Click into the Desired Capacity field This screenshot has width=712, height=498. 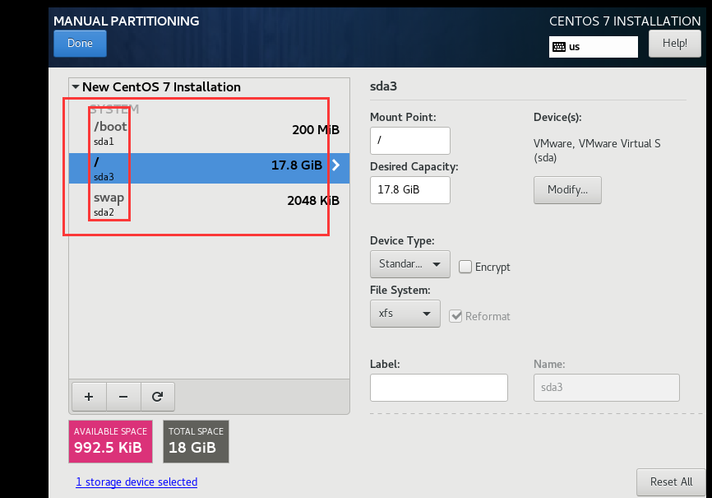point(410,190)
